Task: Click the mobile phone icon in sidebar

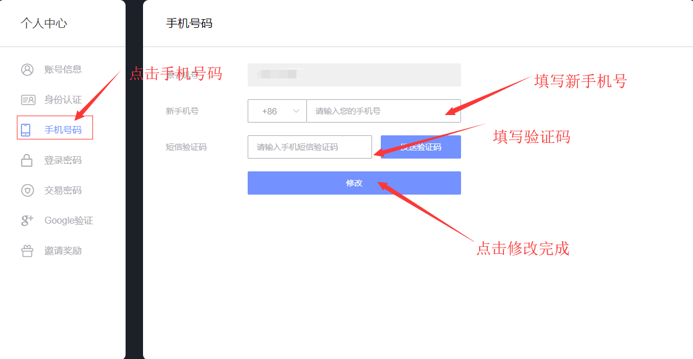Action: (x=26, y=130)
